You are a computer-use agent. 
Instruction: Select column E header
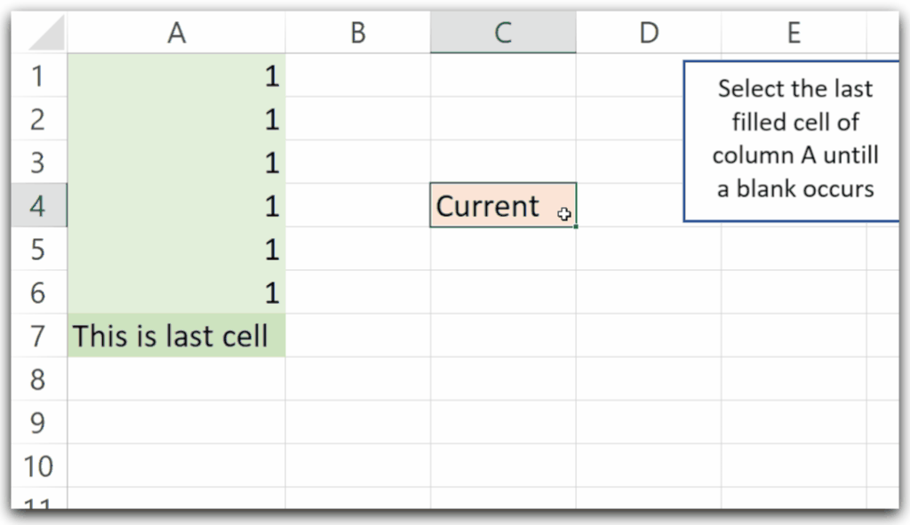[794, 33]
